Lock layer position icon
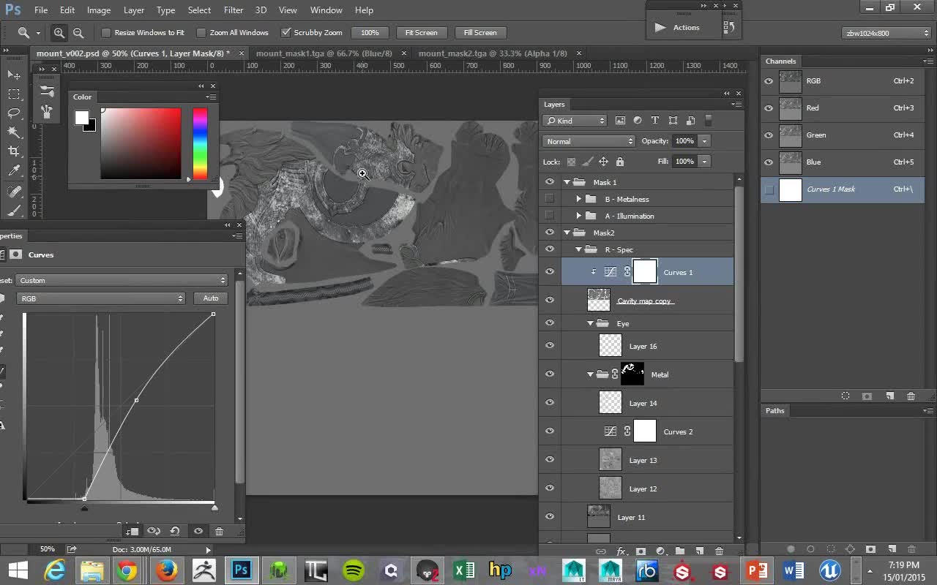937x585 pixels. click(x=603, y=162)
